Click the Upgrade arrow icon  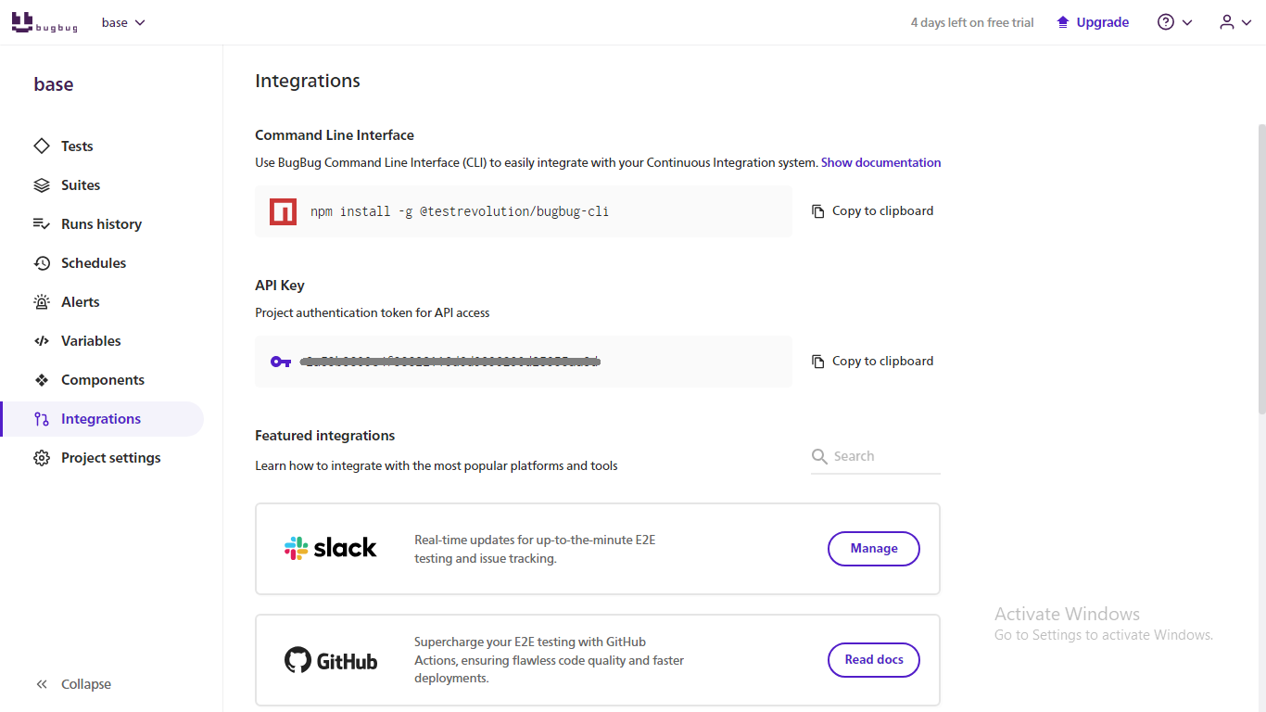coord(1063,22)
